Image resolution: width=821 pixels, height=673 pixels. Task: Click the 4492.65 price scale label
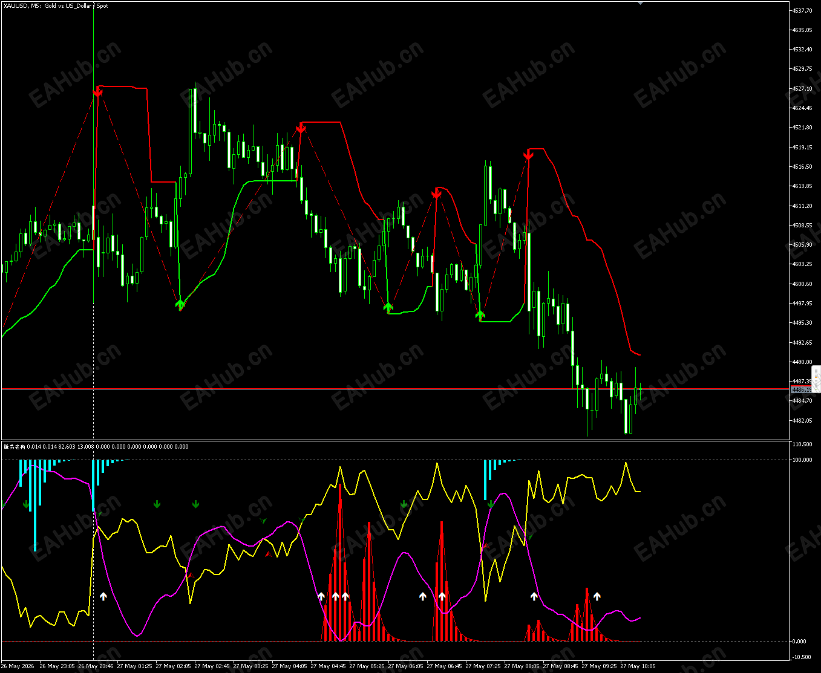(802, 342)
